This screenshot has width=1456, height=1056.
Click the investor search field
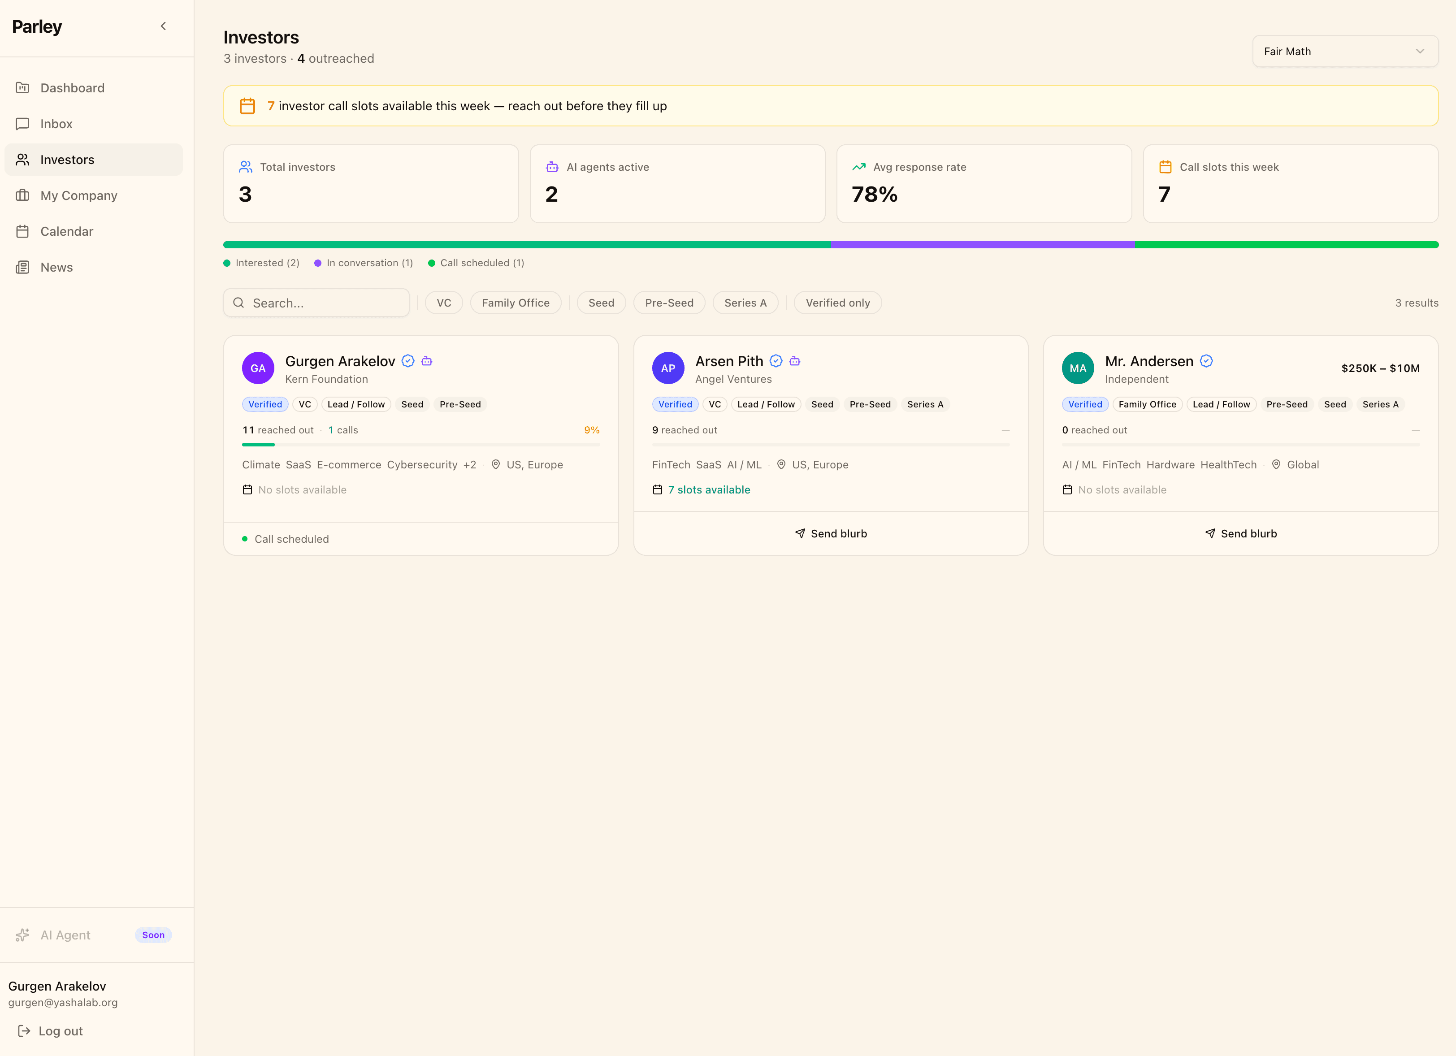(x=316, y=303)
